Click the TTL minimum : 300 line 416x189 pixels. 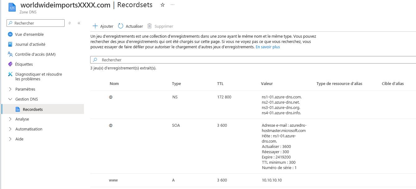pos(279,162)
